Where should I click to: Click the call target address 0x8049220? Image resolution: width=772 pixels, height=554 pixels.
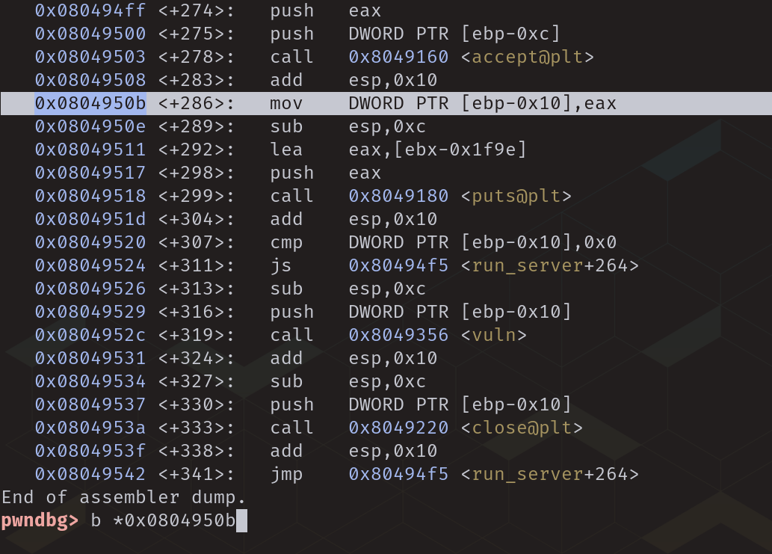[x=398, y=428]
